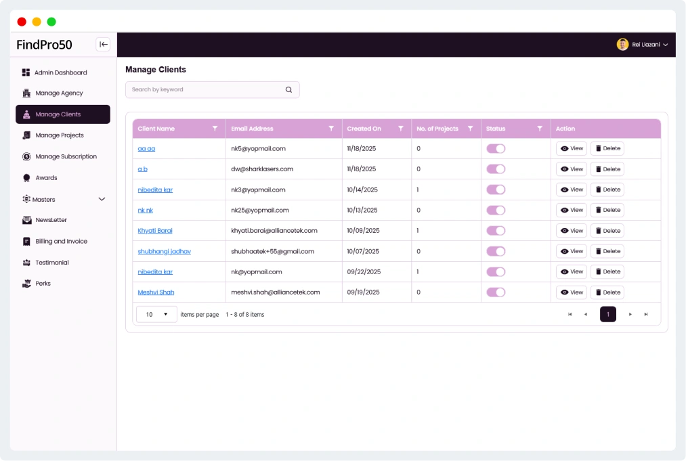The width and height of the screenshot is (686, 461).
Task: Open the nk nk client link
Action: click(146, 211)
